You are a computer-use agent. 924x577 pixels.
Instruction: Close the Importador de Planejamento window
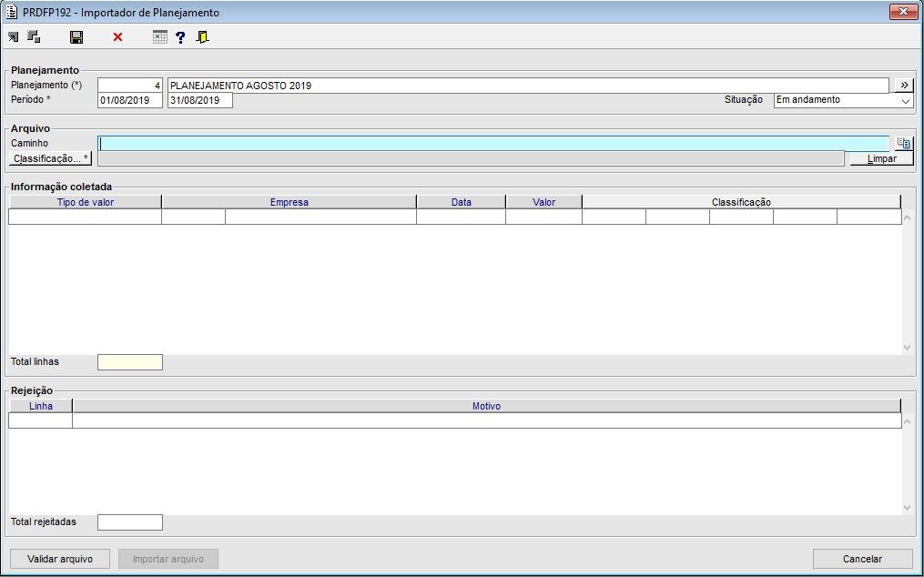click(903, 11)
